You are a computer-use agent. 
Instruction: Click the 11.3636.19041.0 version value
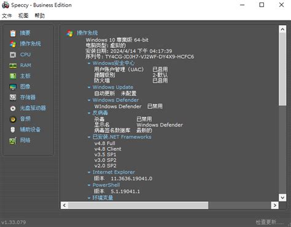tap(131, 179)
